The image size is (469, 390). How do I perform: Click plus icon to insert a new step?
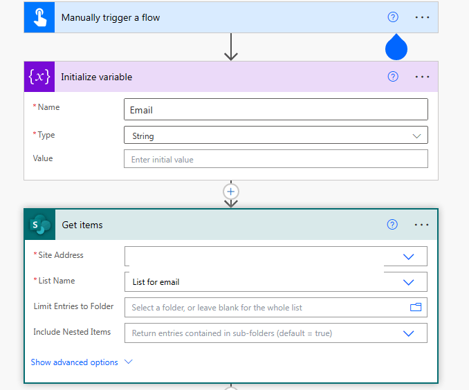[x=230, y=192]
